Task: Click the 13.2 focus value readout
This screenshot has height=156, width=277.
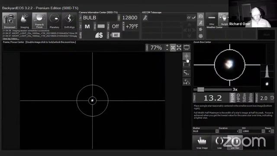Action: (213, 98)
